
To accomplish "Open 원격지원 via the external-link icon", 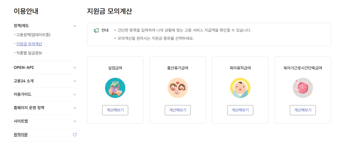I will tap(74, 134).
